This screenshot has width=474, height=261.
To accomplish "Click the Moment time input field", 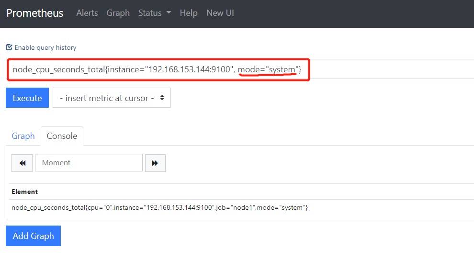I will [x=89, y=163].
